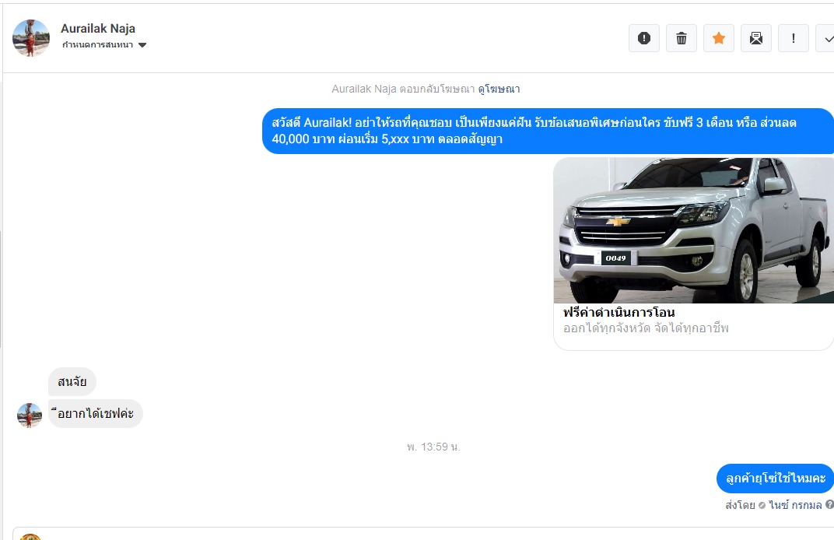Click sender's small avatar beside the message

pos(30,416)
